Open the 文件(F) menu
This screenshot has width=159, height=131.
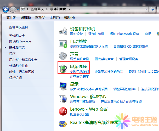[x=12, y=18]
